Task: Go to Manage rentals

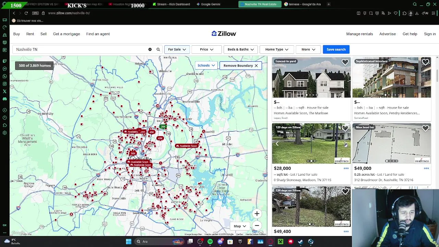Action: [x=359, y=34]
